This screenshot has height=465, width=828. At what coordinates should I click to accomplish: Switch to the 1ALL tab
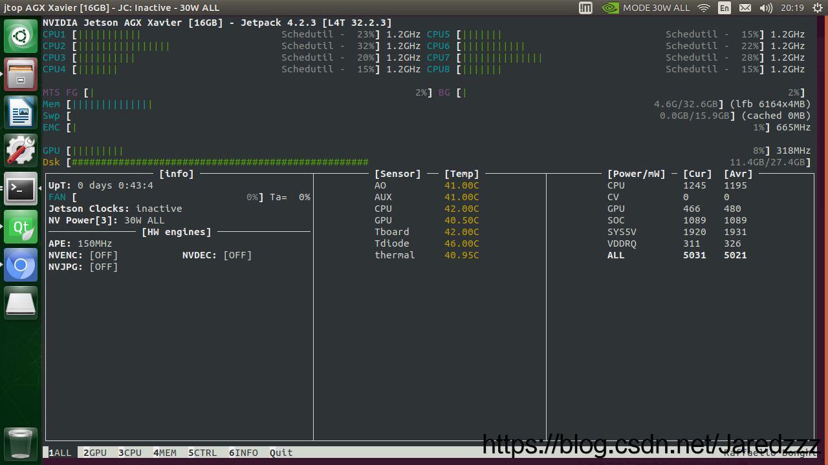click(x=60, y=453)
